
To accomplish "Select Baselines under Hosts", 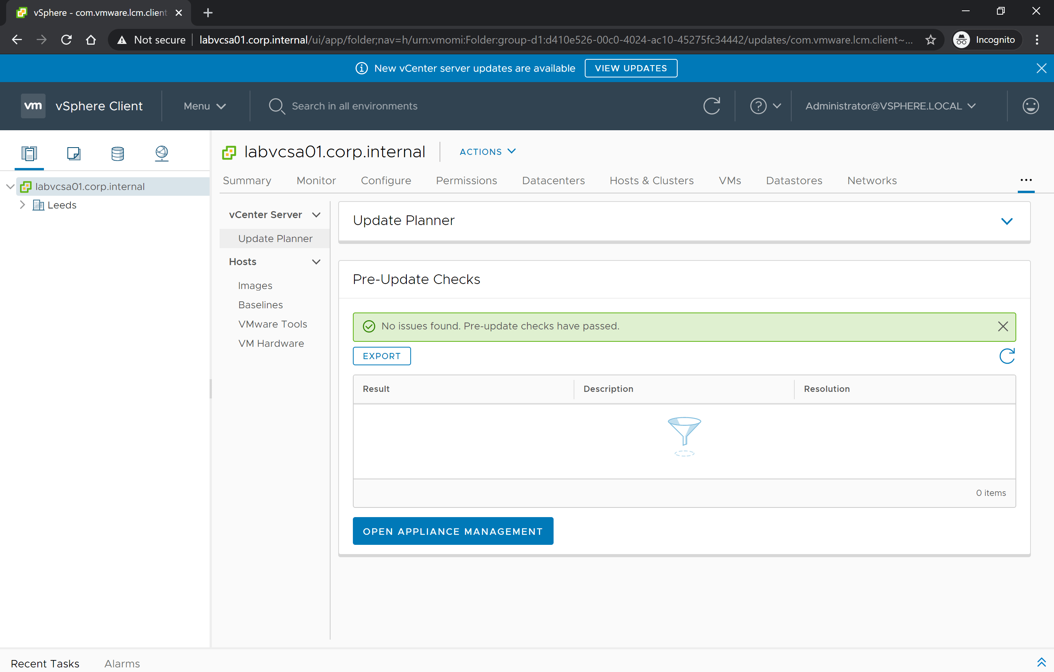I will pos(260,305).
